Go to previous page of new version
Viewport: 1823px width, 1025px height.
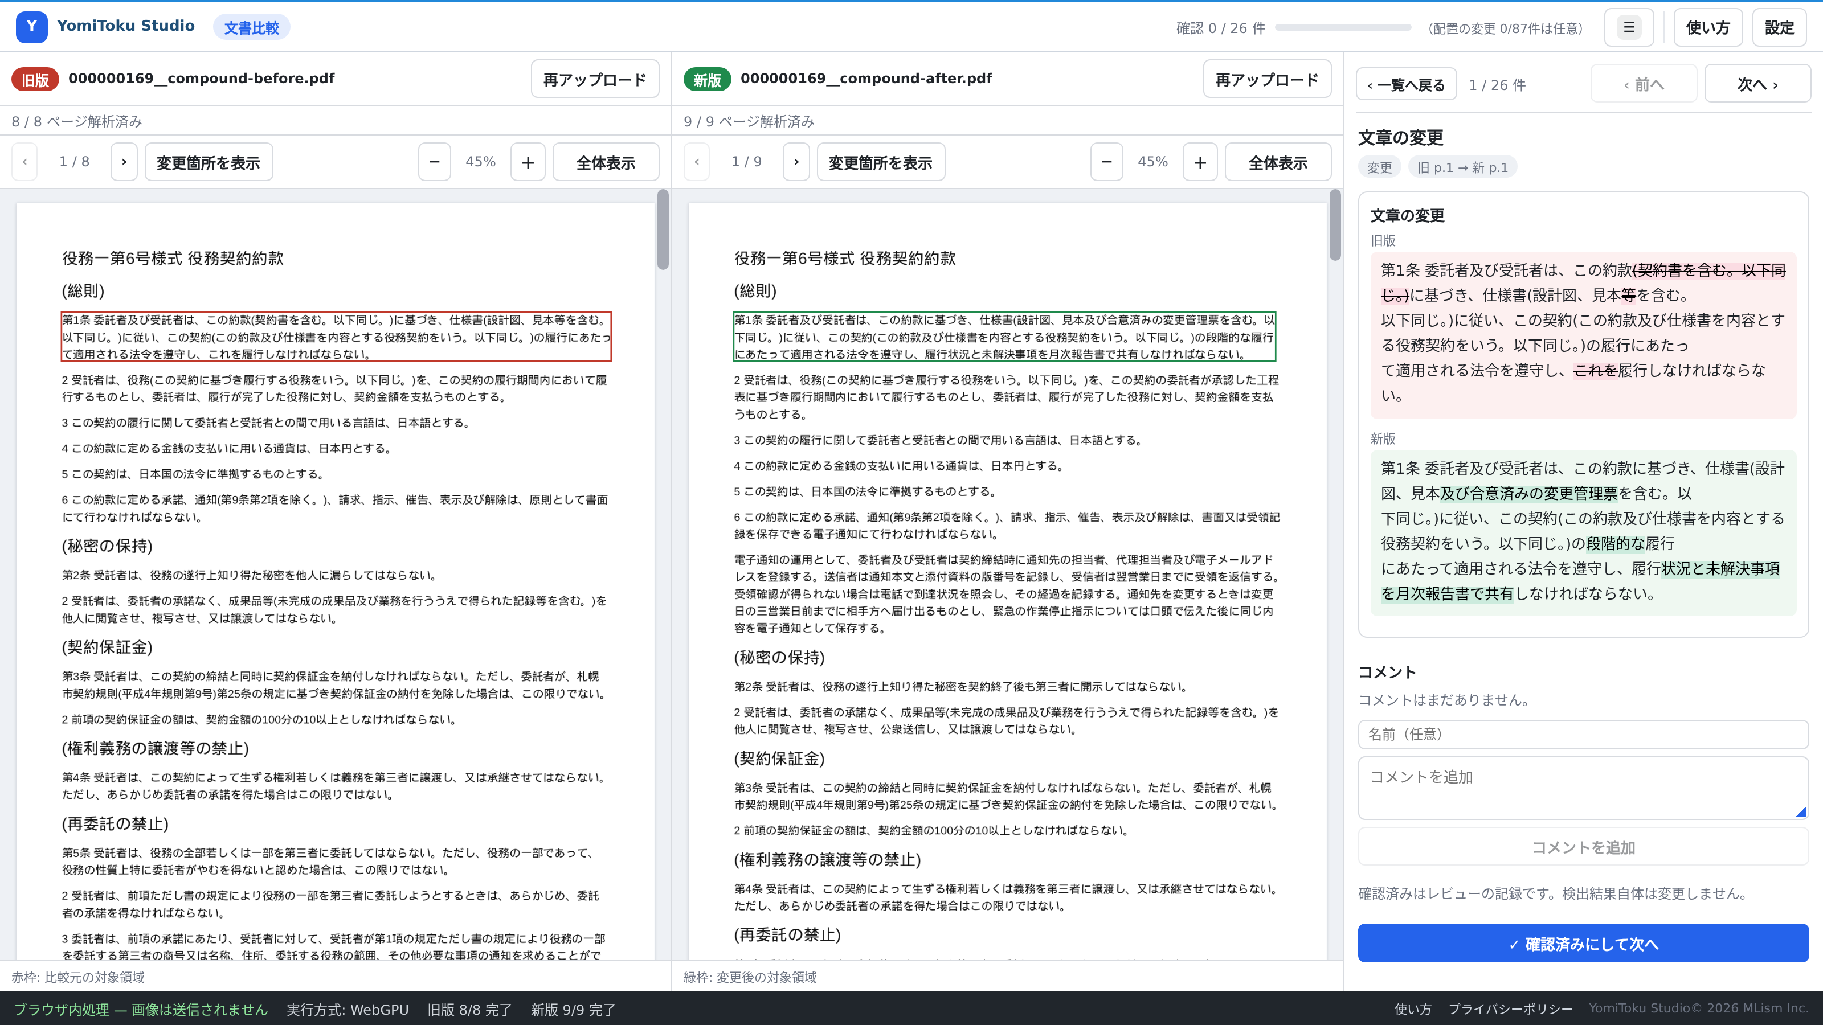pos(697,162)
